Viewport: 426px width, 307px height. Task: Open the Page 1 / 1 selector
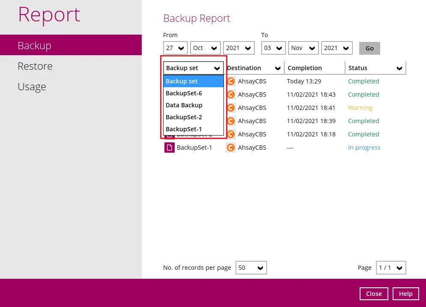(x=391, y=268)
